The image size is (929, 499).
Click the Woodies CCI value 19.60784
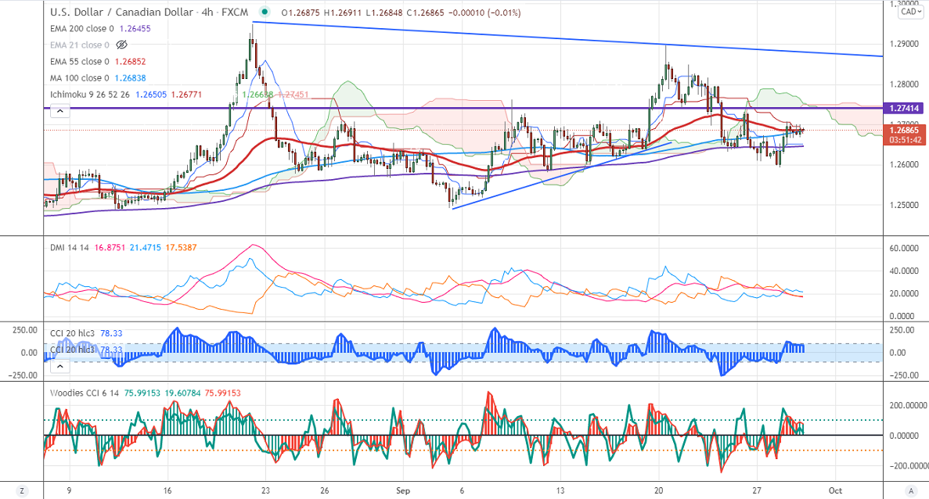(182, 393)
